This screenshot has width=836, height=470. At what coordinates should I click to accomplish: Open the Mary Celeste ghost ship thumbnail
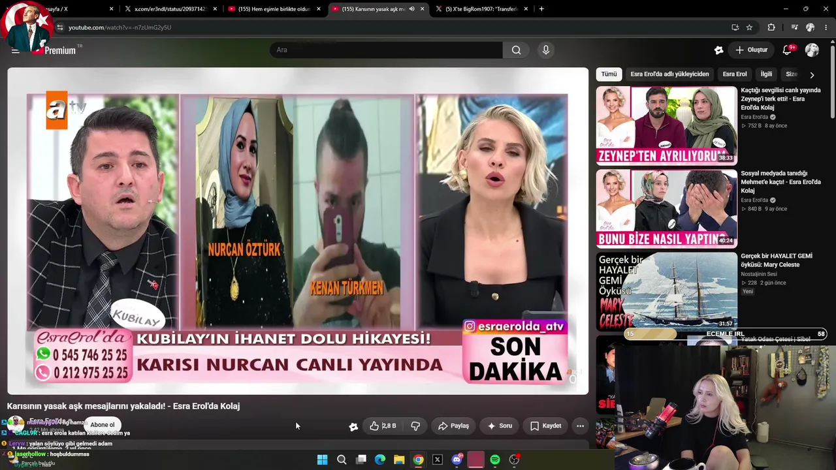[x=666, y=291]
